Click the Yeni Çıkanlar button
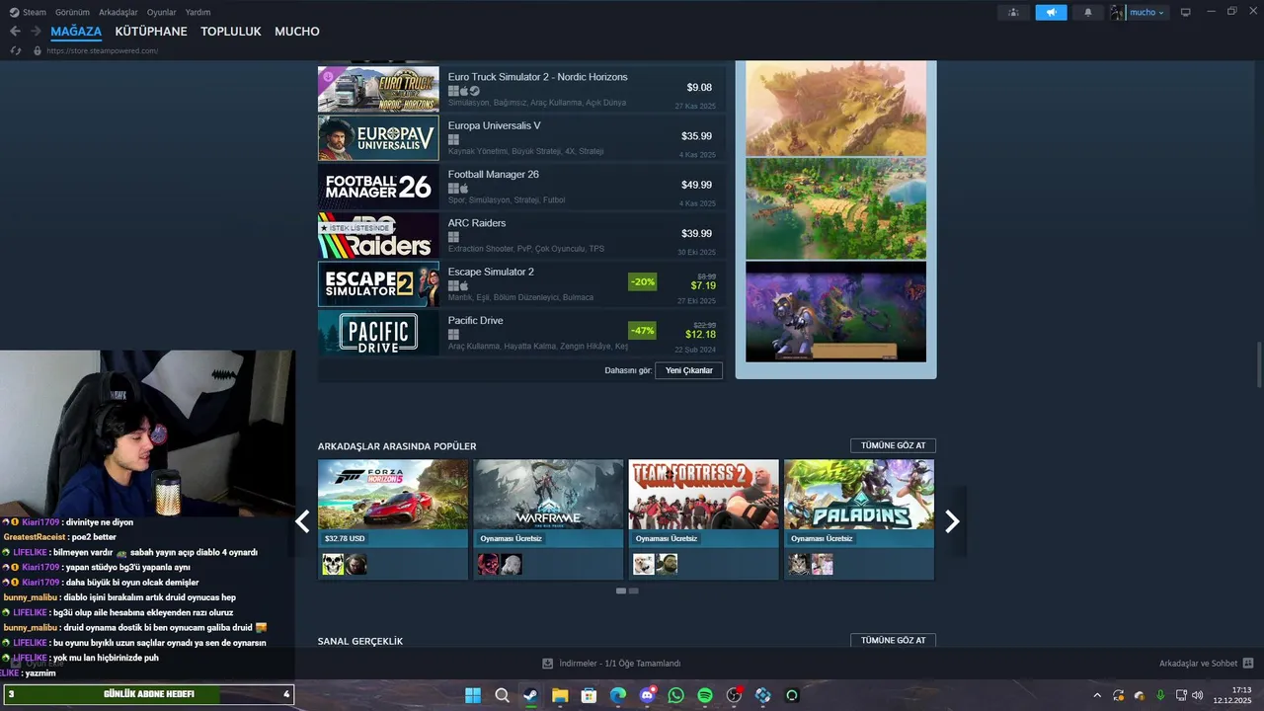1264x711 pixels. click(689, 370)
